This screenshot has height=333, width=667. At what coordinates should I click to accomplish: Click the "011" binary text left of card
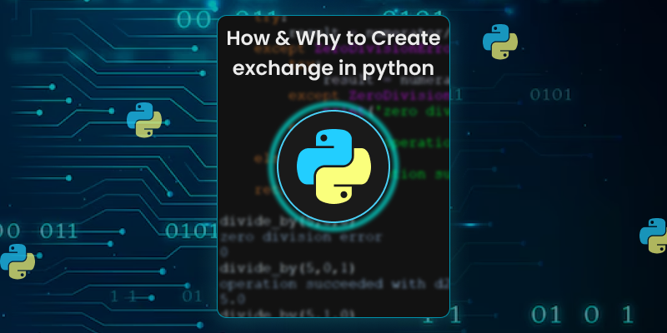(59, 231)
